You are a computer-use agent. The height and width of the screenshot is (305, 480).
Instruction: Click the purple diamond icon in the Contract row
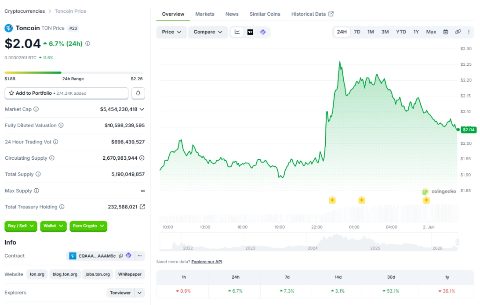click(x=128, y=255)
